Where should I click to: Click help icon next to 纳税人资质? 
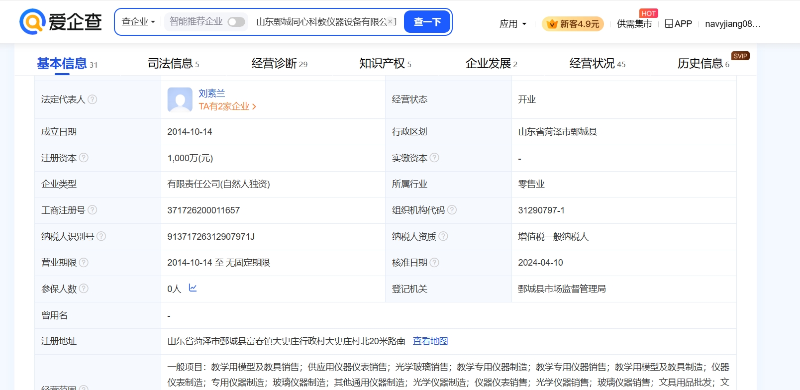point(443,236)
